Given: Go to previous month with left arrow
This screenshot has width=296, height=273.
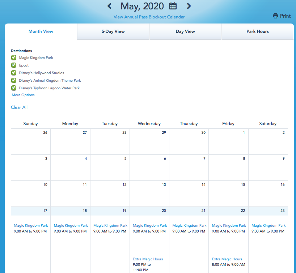Looking at the screenshot, I should coord(109,6).
